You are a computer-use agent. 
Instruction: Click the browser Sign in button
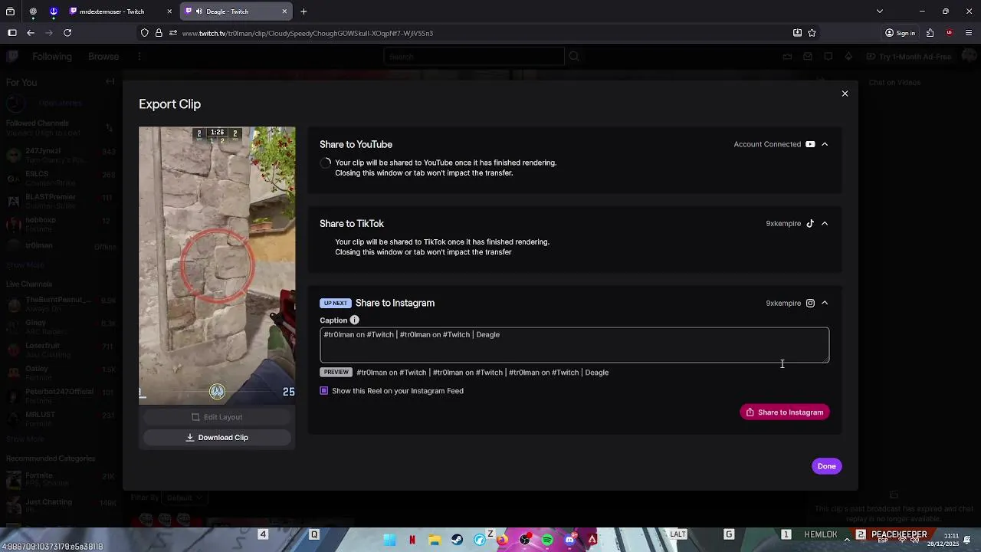coord(901,33)
